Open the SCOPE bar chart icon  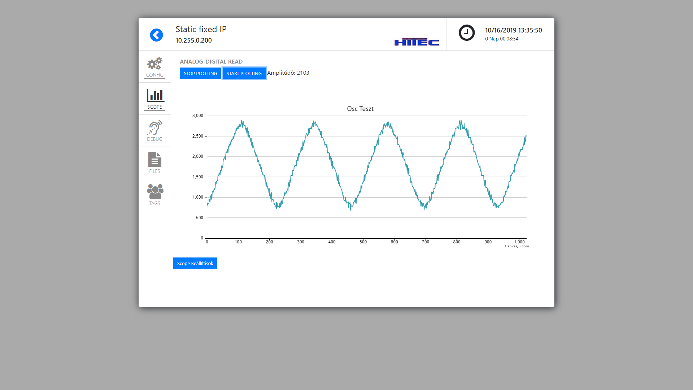pyautogui.click(x=156, y=95)
